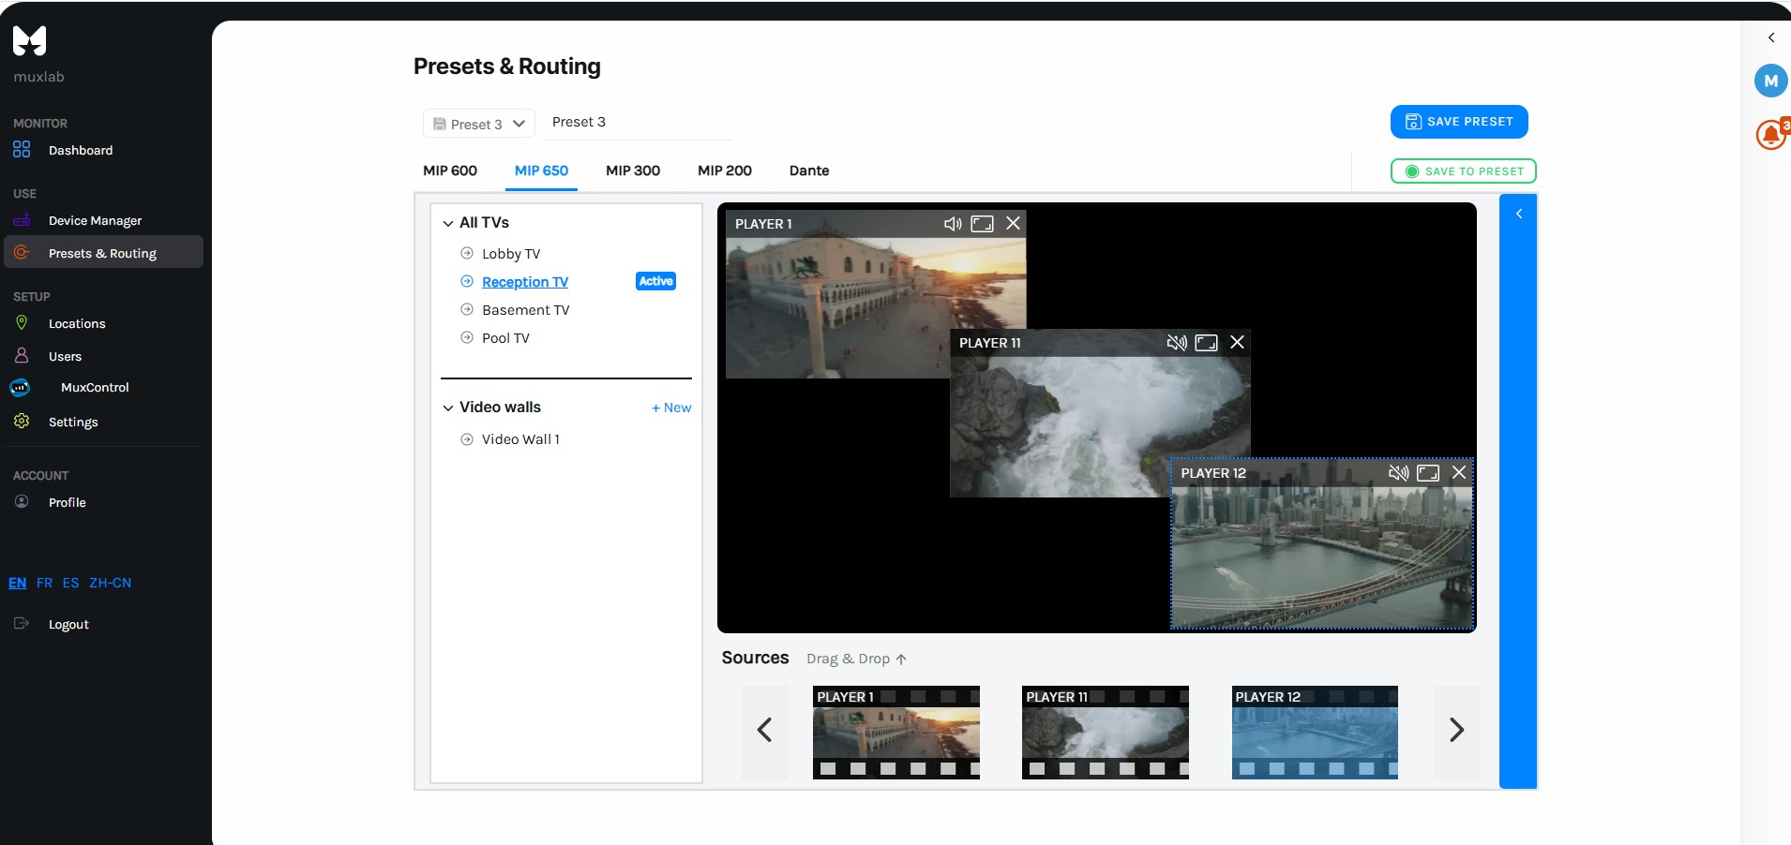Collapse the All TVs list

tap(448, 223)
